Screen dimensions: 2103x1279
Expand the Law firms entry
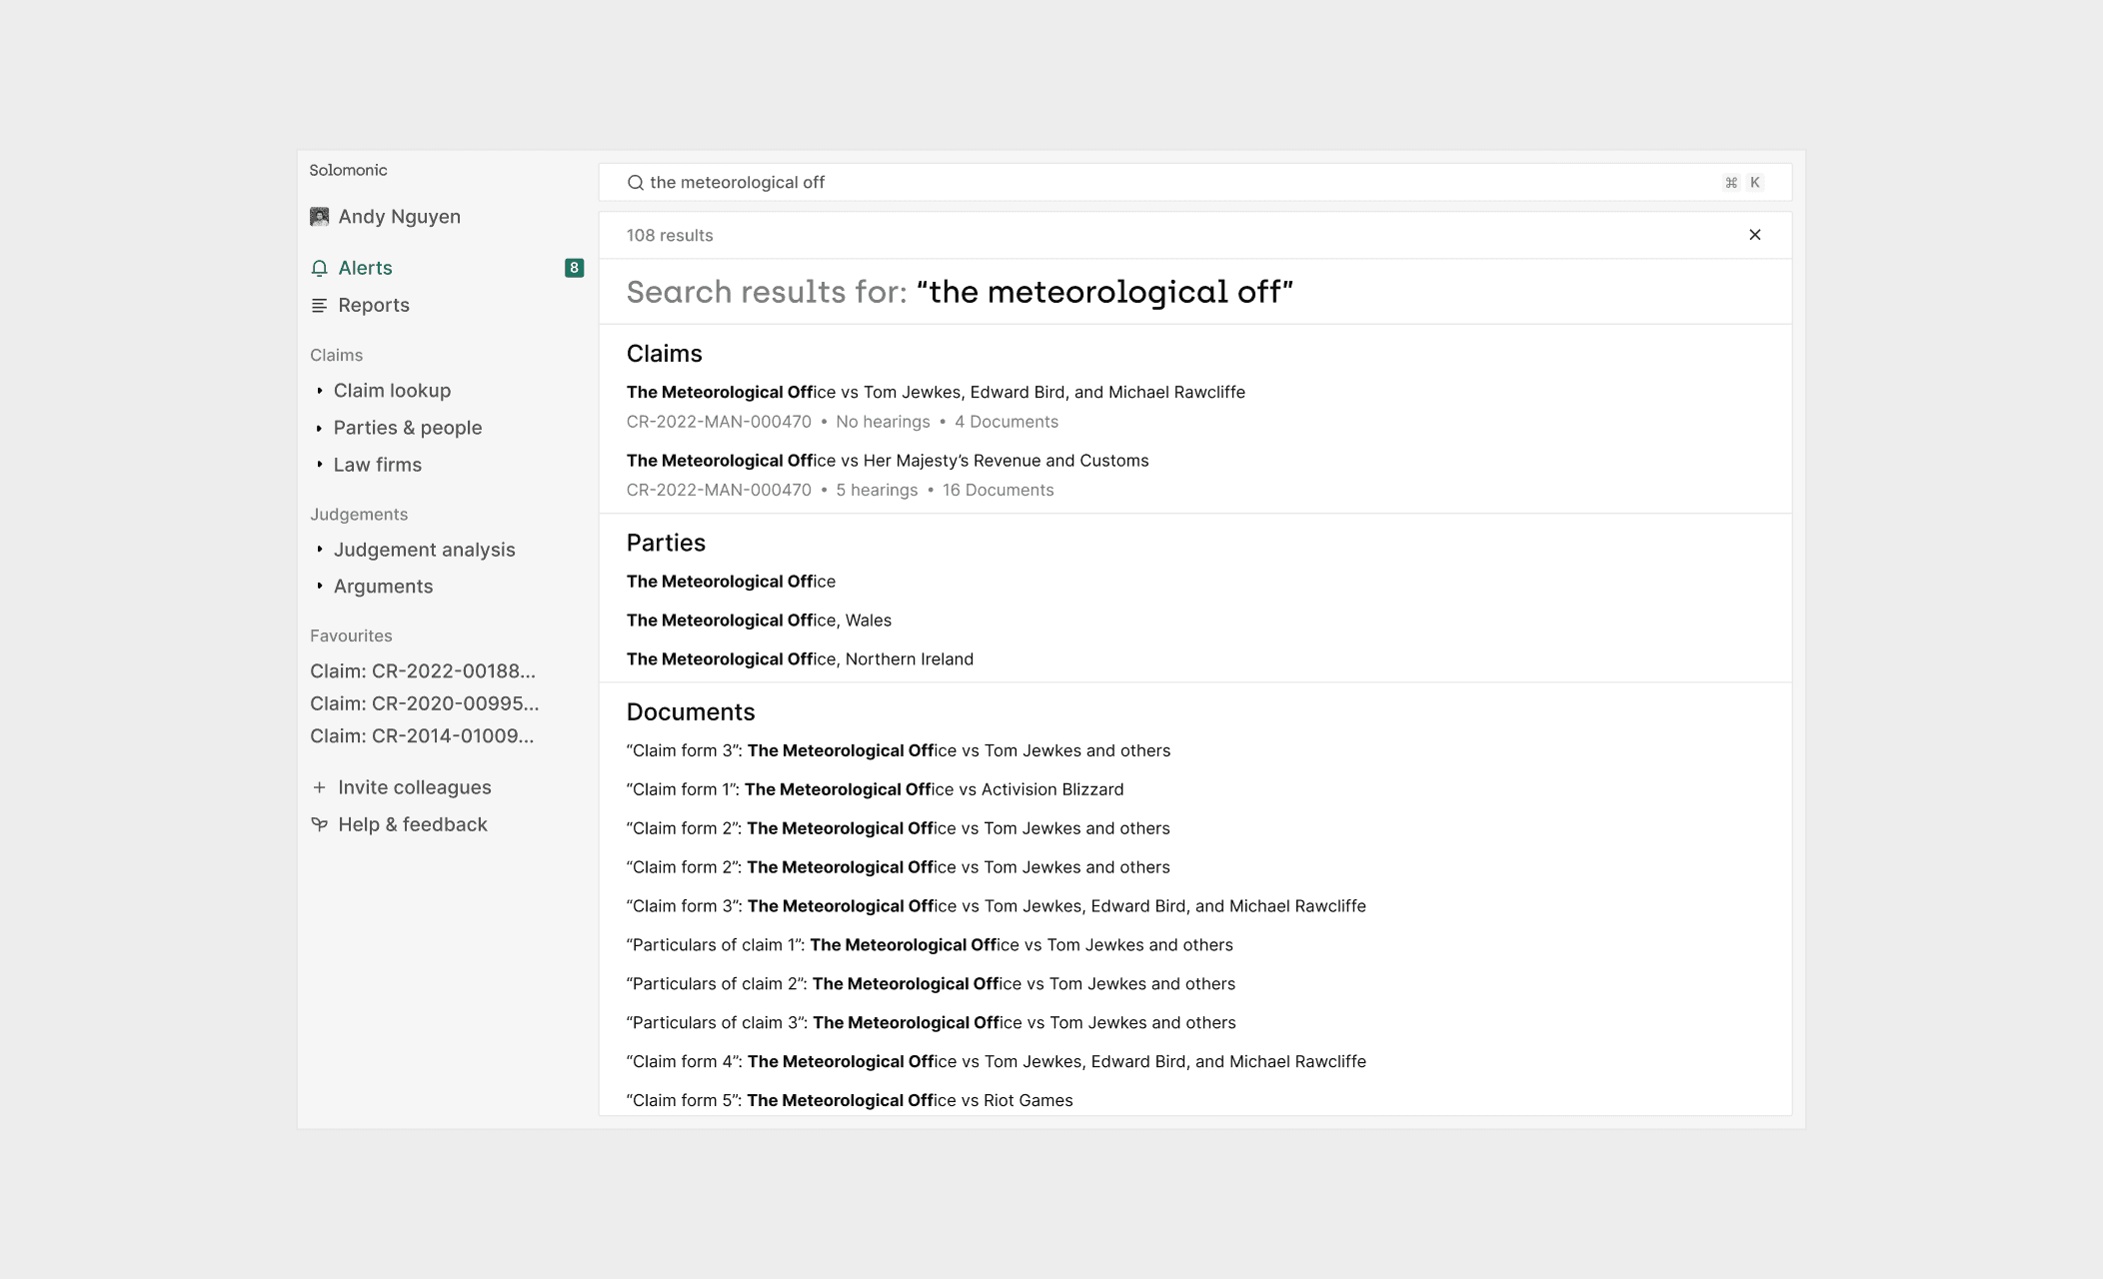[377, 465]
